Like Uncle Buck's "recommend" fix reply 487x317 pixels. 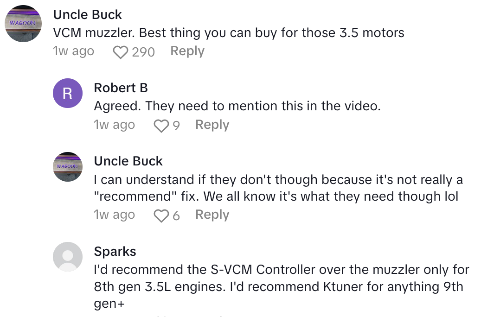(161, 216)
